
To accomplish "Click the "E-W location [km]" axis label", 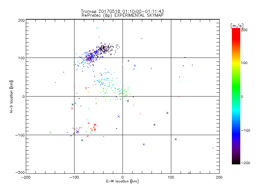I will pos(122,181).
